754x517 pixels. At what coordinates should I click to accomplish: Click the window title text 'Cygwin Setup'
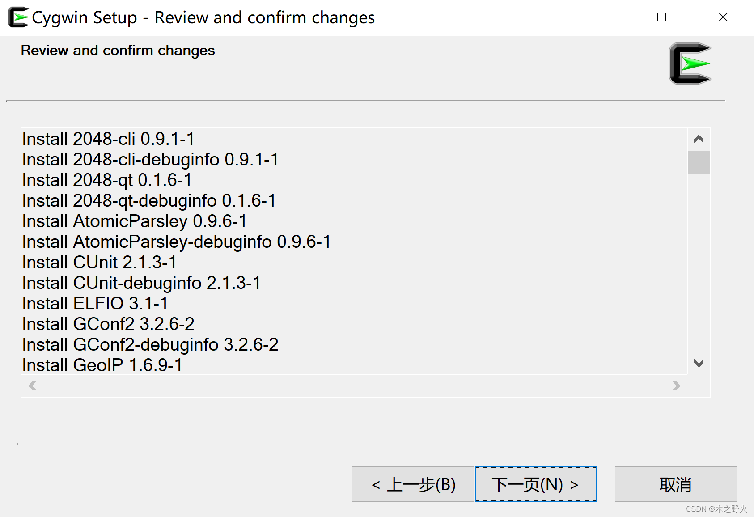[x=85, y=18]
